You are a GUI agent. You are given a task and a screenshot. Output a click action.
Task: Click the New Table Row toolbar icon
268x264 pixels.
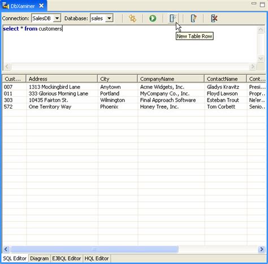coord(172,18)
